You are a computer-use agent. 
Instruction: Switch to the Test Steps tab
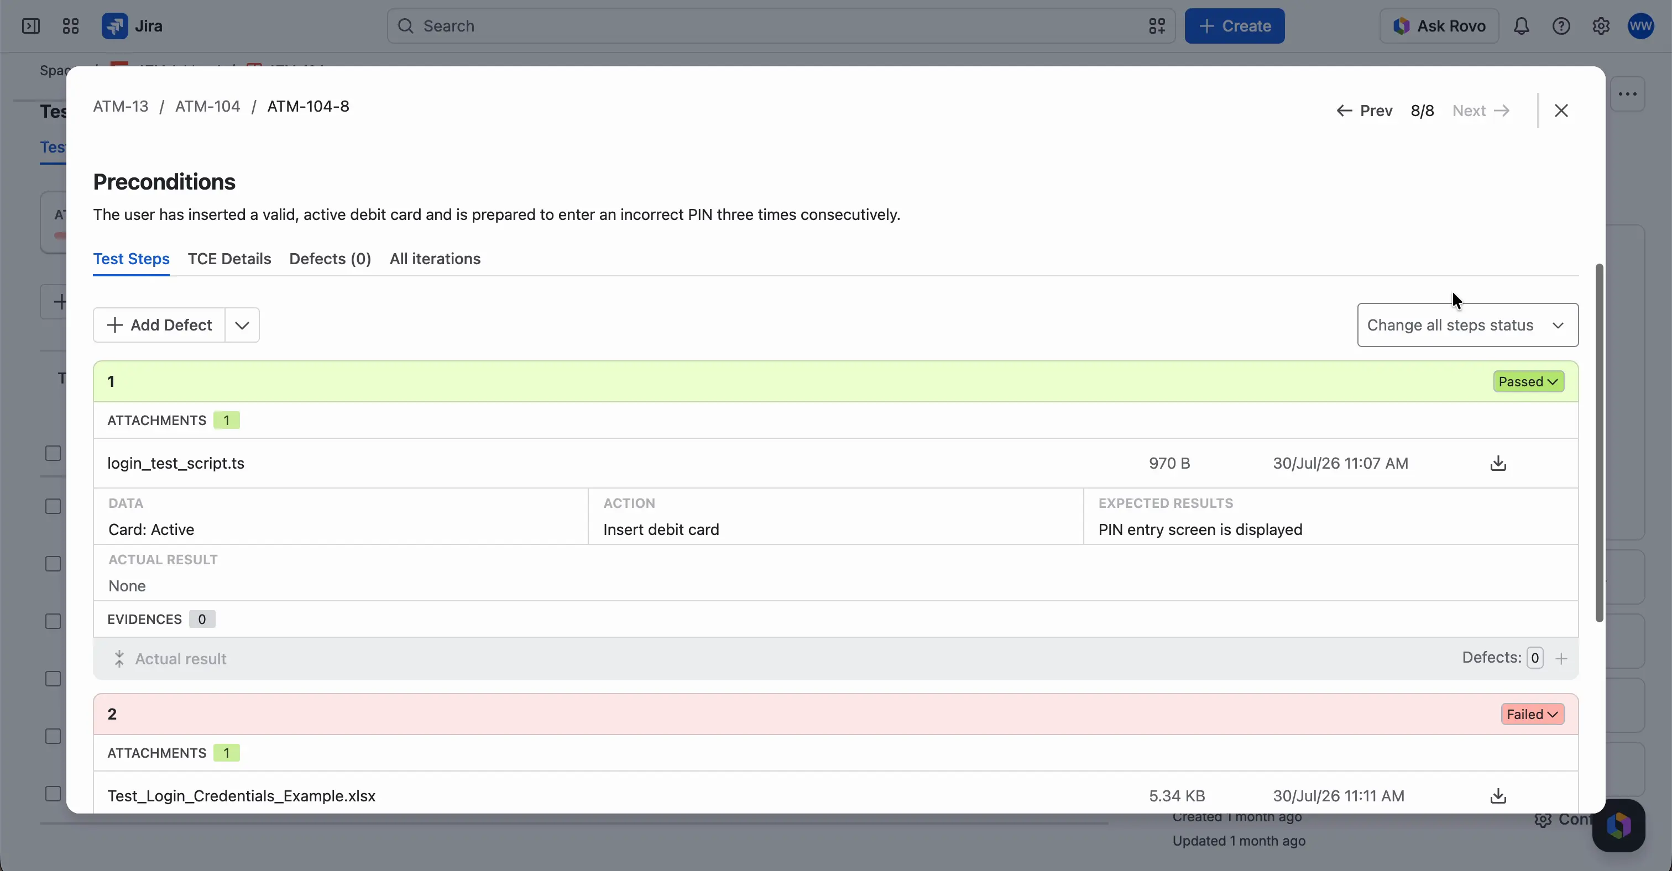pos(131,259)
